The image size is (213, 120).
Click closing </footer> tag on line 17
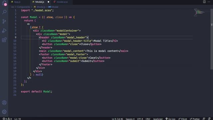(x=46, y=64)
